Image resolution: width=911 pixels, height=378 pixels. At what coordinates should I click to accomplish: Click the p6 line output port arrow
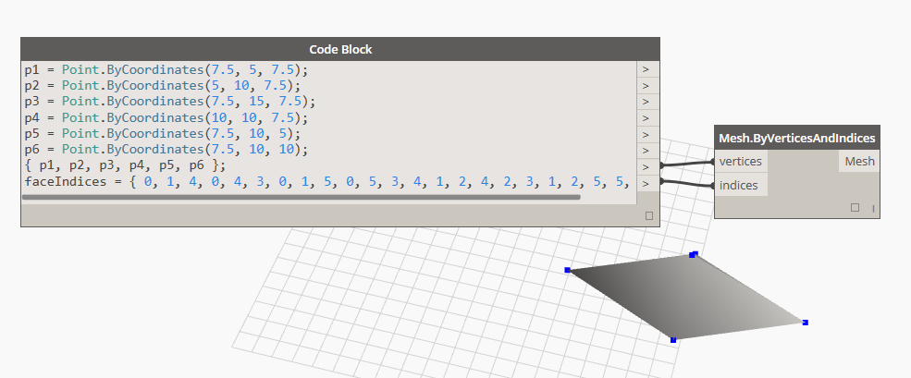[x=647, y=151]
